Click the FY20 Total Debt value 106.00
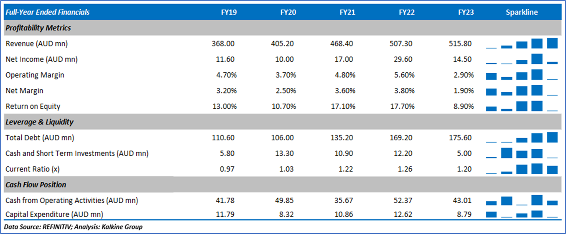The height and width of the screenshot is (234, 566). point(285,137)
